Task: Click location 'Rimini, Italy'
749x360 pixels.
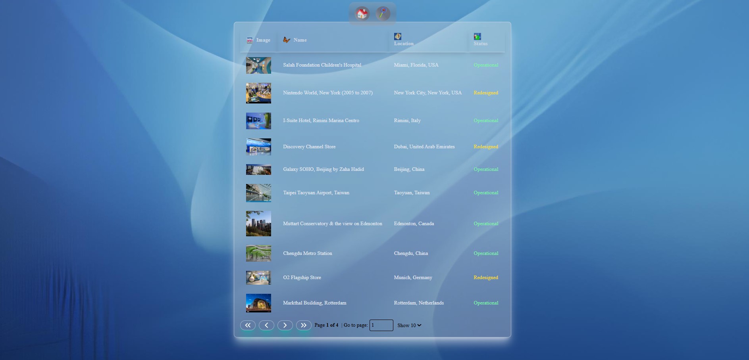Action: [407, 121]
